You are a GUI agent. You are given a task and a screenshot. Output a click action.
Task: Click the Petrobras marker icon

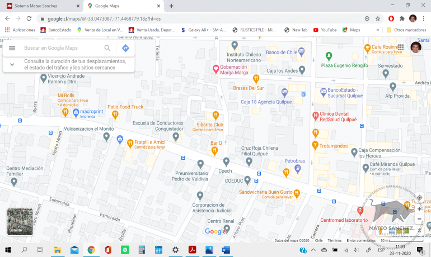click(297, 169)
